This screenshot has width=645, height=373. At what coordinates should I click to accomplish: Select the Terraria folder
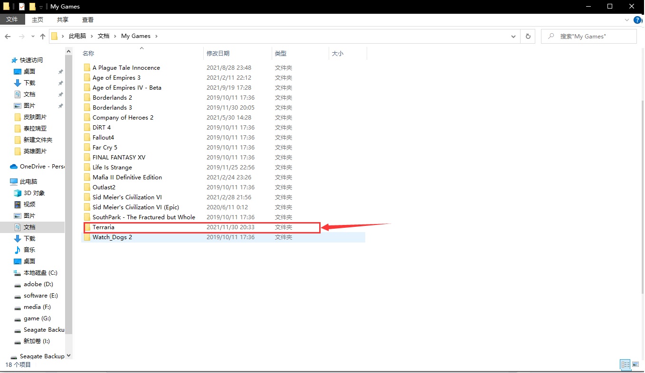coord(104,227)
